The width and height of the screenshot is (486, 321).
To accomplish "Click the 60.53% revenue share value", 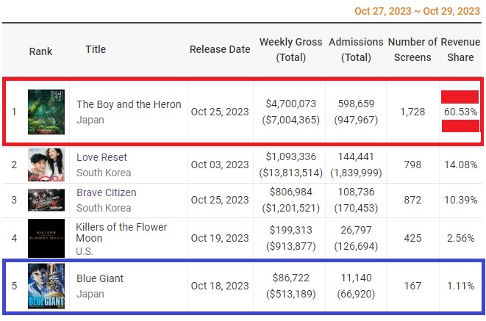I will point(460,112).
